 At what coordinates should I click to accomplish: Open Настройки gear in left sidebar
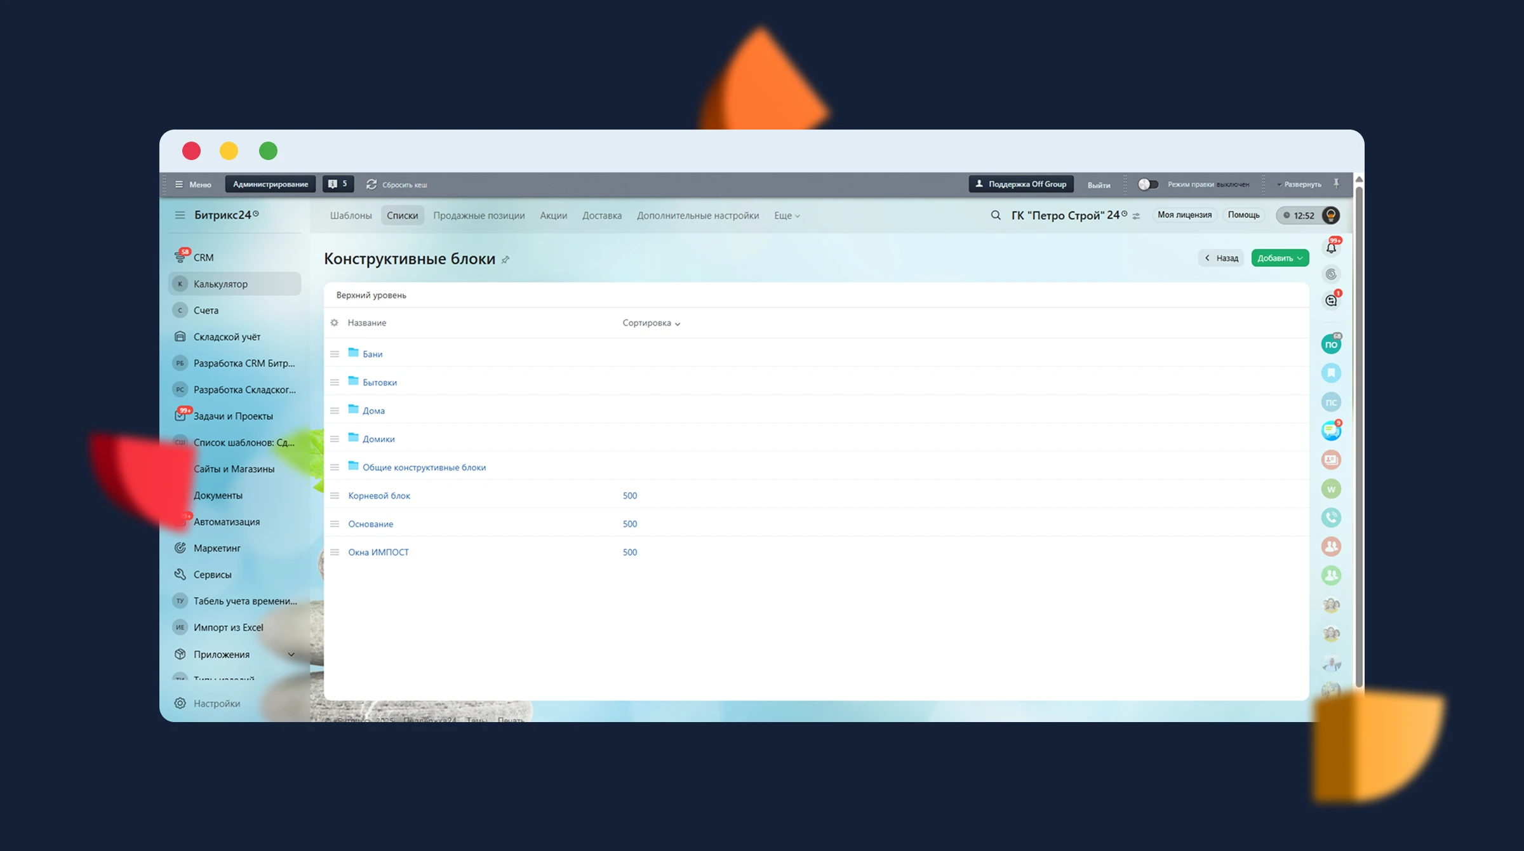(180, 703)
